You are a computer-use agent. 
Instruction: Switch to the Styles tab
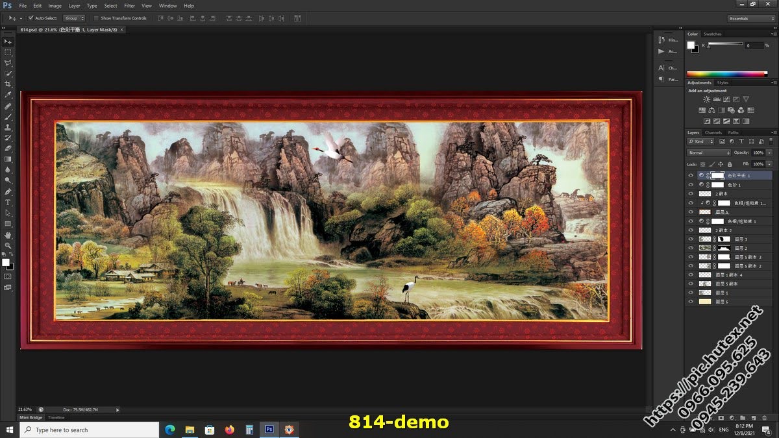(x=723, y=82)
